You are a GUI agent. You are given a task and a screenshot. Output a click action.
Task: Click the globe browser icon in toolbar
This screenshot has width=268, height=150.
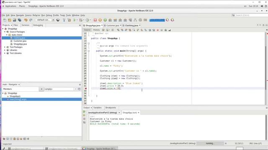pyautogui.click(x=58, y=20)
